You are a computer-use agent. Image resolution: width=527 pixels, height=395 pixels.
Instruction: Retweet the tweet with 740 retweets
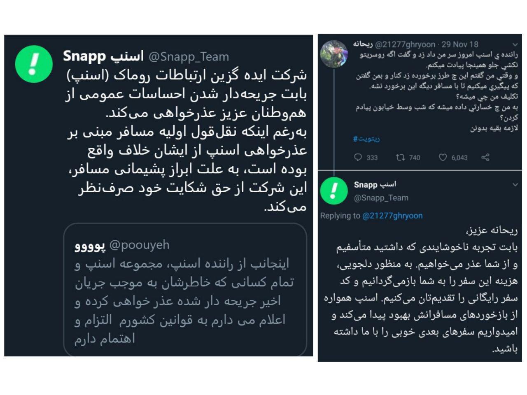pos(400,157)
